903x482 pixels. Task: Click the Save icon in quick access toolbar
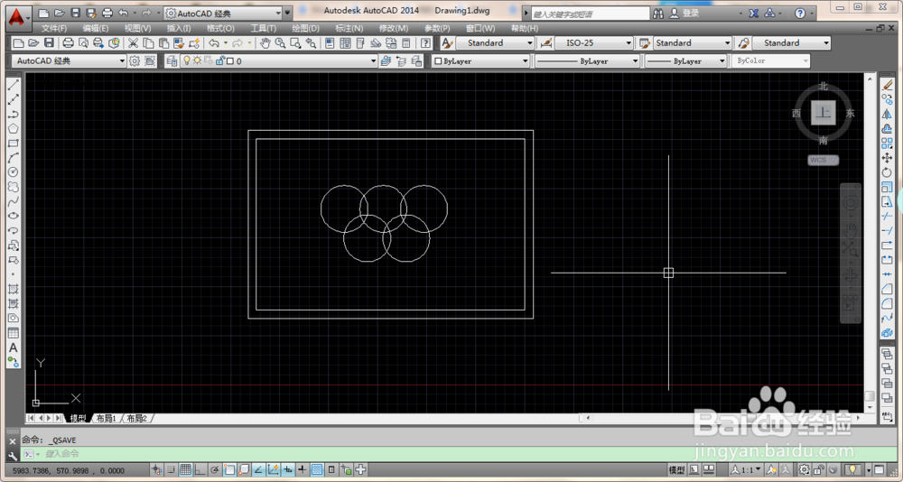click(x=76, y=13)
